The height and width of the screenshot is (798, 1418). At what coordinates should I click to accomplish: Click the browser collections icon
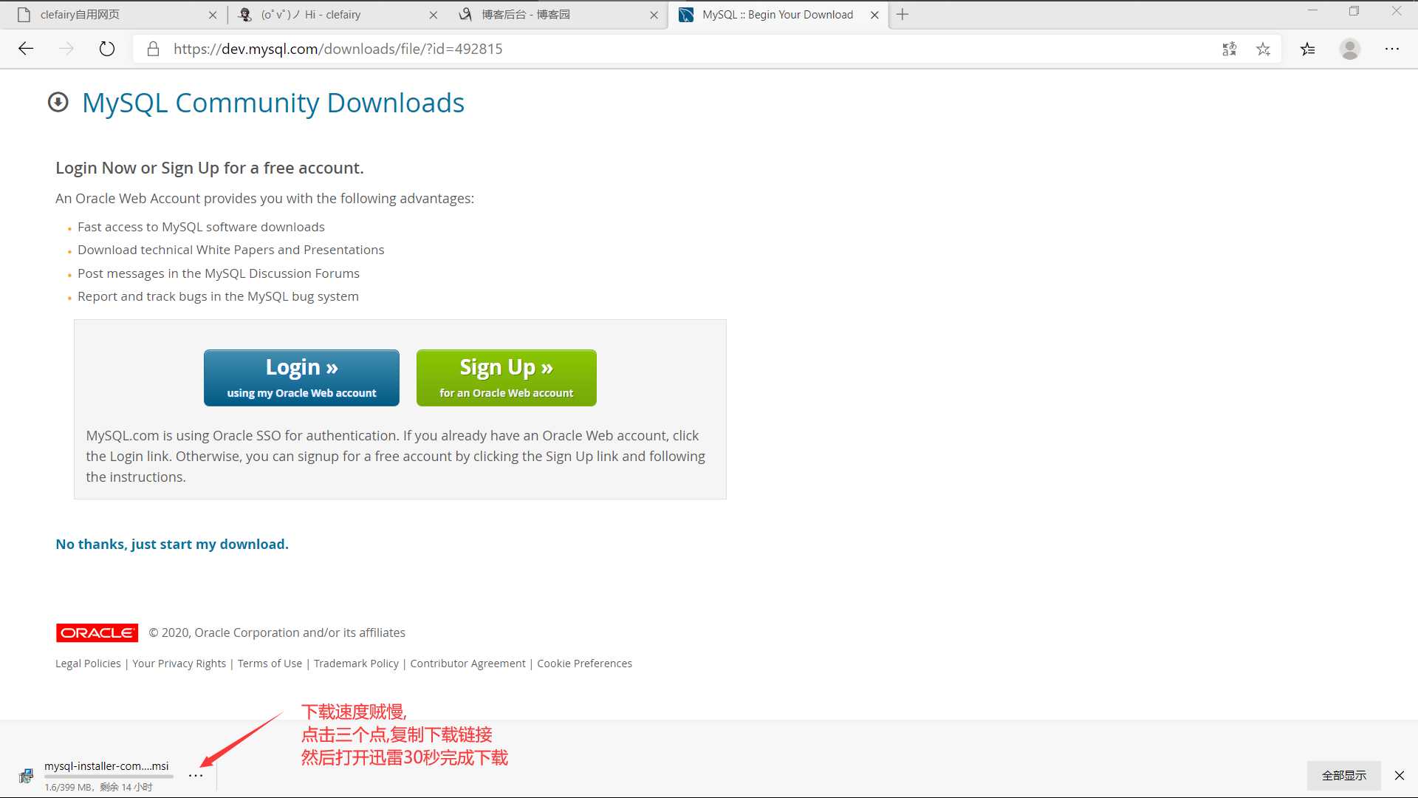tap(1308, 49)
